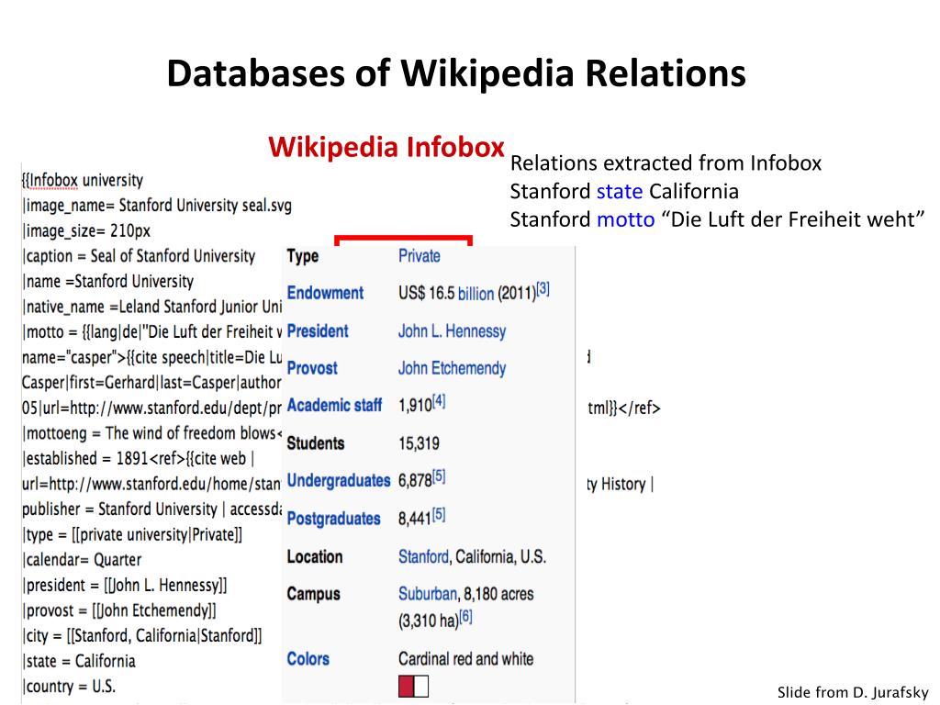Viewport: 940px width, 705px height.
Task: Click the red 'Wikipedia Infobox' heading
Action: [386, 147]
